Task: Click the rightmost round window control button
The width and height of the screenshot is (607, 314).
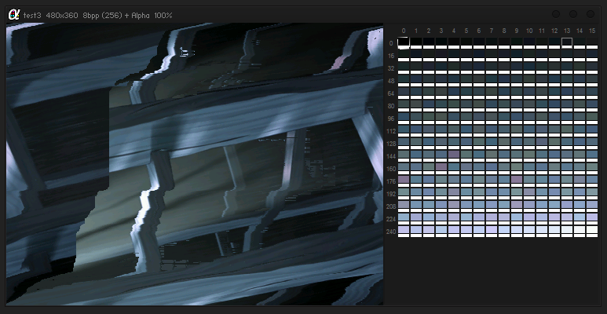Action: coord(590,14)
